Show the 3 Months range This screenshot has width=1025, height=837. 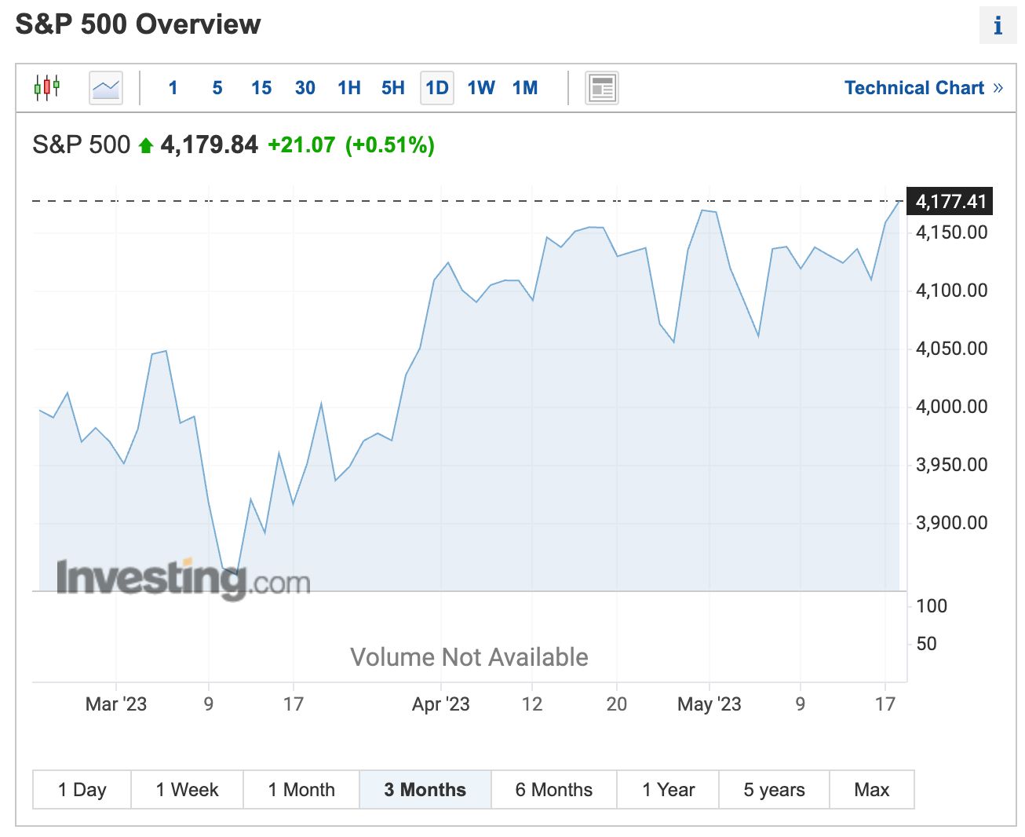[x=425, y=790]
